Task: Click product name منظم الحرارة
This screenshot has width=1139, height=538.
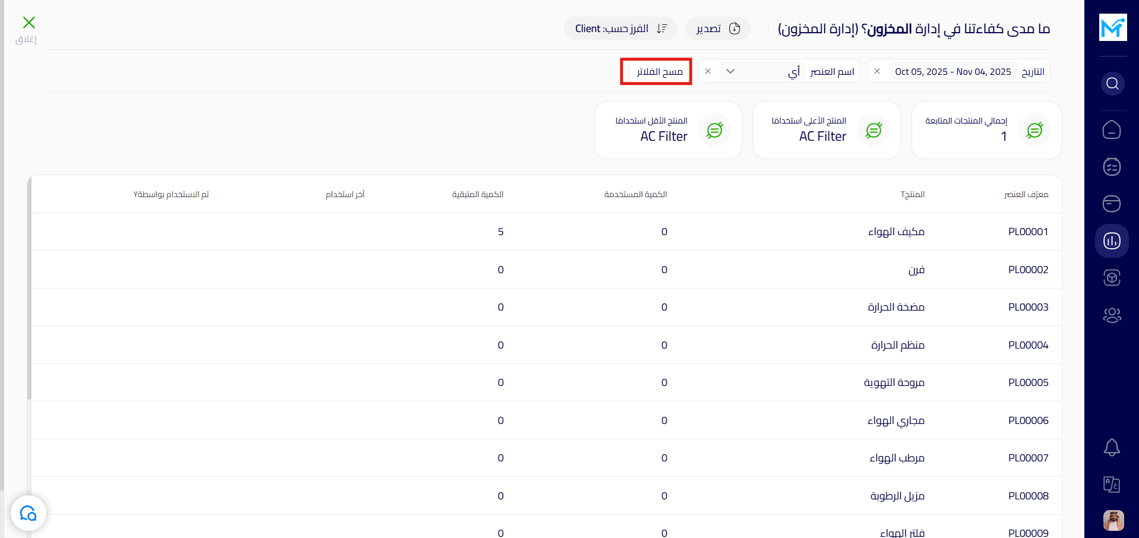Action: (898, 345)
